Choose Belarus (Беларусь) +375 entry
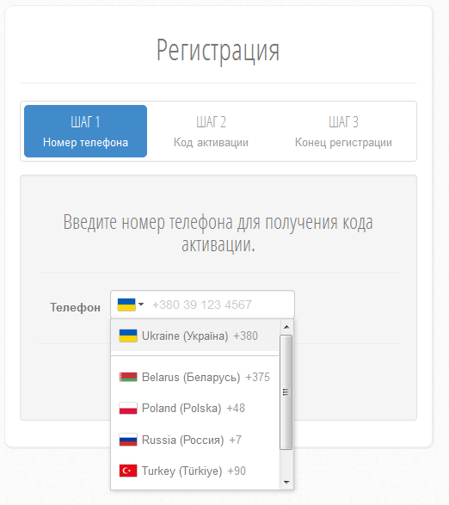 pos(195,377)
